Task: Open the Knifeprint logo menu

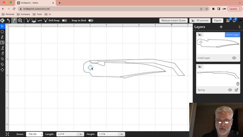Action: pyautogui.click(x=2, y=21)
